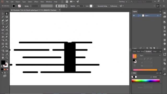Select the Blend tool
The height and width of the screenshot is (94, 167).
[7, 47]
